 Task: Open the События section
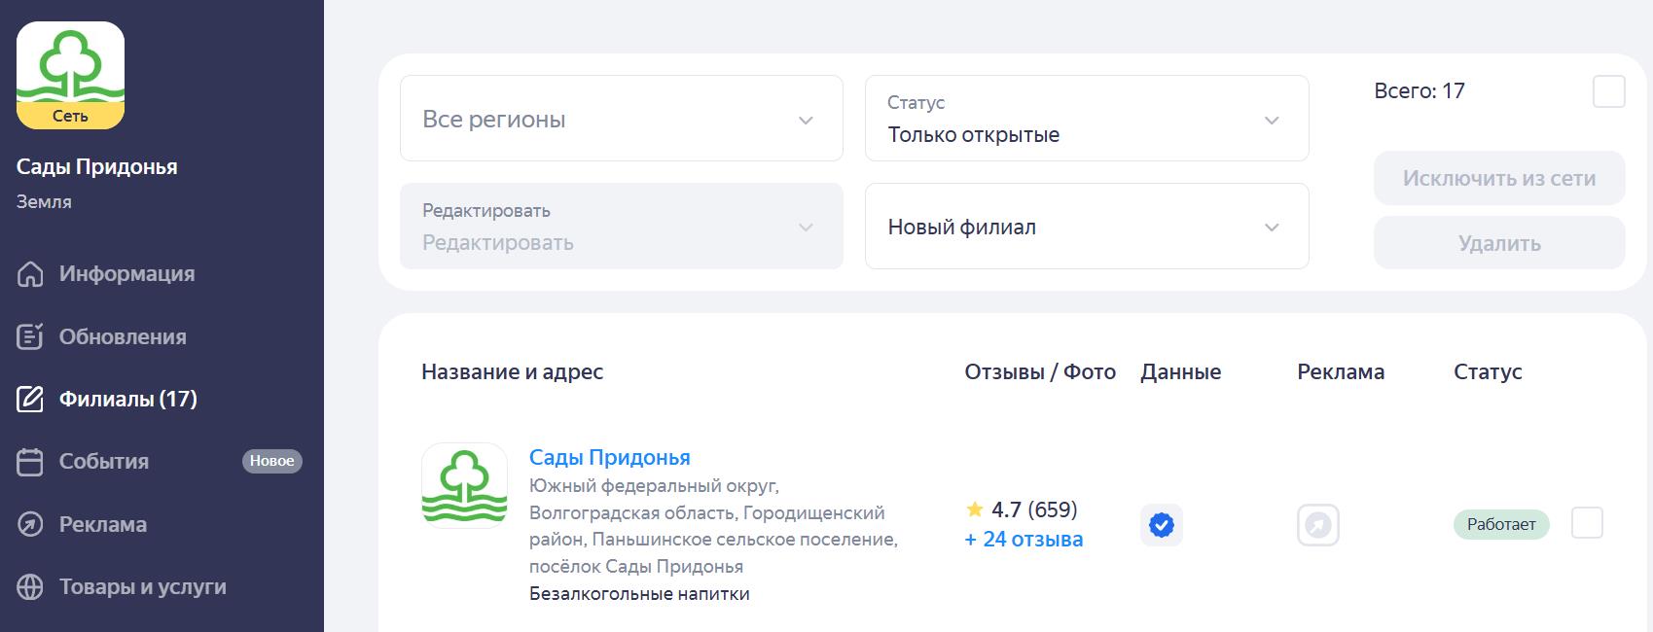(104, 462)
